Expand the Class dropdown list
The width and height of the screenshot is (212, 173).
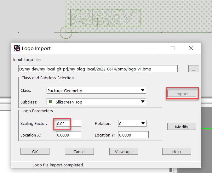[143, 91]
